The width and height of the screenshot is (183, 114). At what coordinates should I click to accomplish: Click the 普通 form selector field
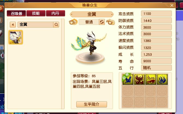(89, 22)
